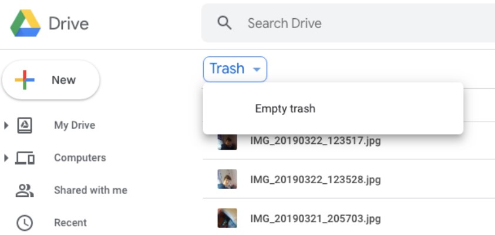Click the My Drive icon in sidebar

tap(24, 125)
